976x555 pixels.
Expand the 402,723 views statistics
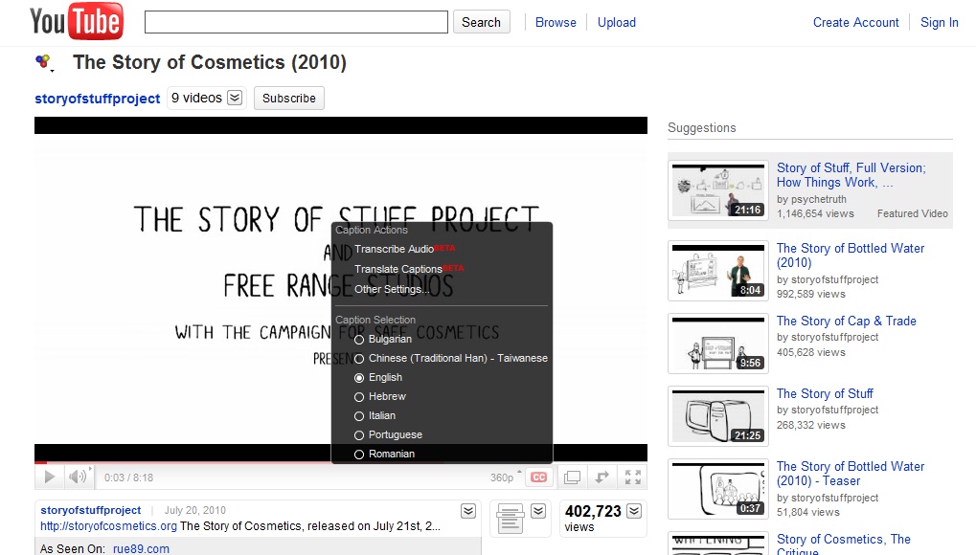click(x=634, y=511)
